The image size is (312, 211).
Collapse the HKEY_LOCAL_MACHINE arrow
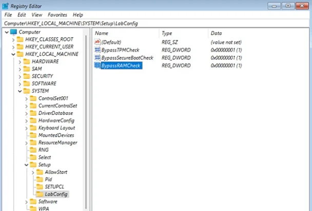click(x=13, y=54)
